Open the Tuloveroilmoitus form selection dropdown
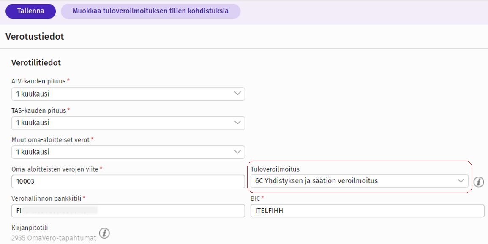The height and width of the screenshot is (244, 488). tap(359, 181)
